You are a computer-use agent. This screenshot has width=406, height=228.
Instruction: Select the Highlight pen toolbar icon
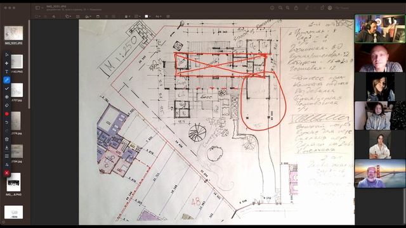pos(307,8)
